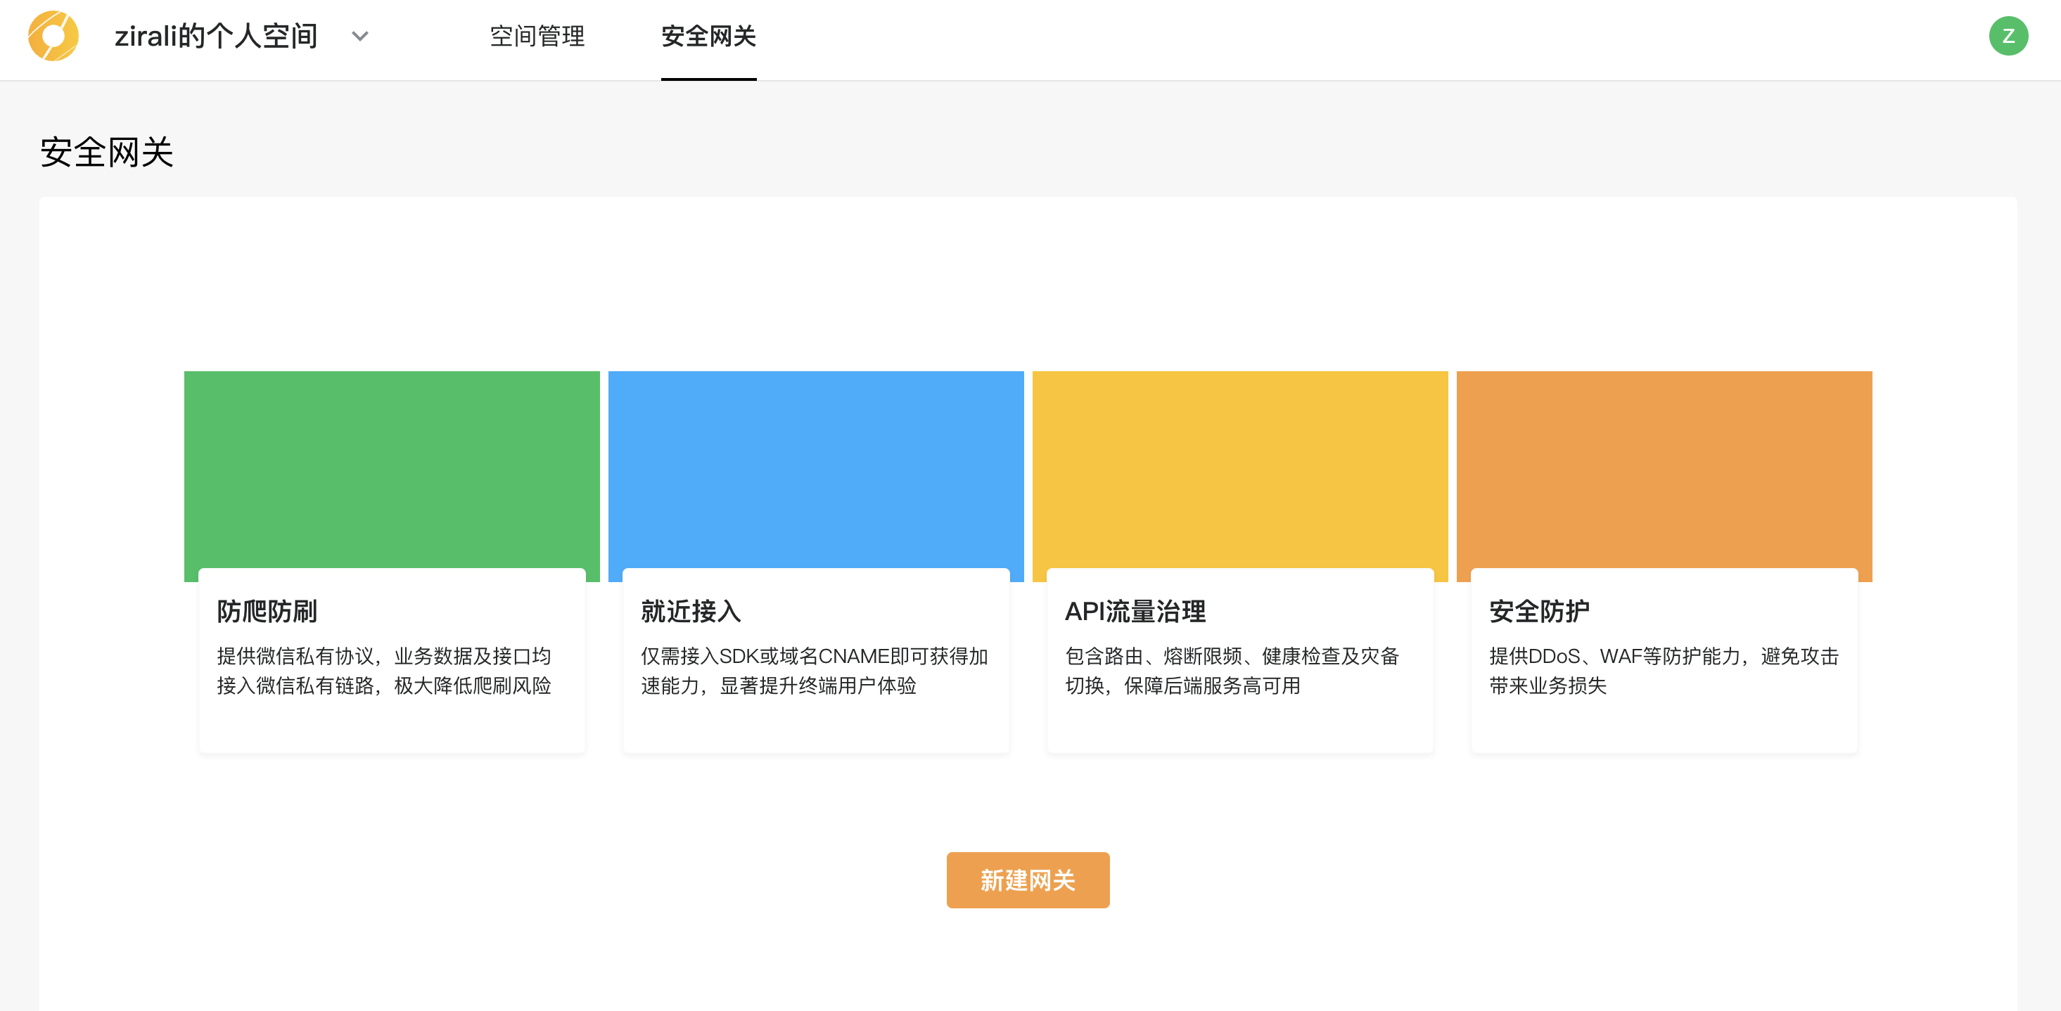2061x1011 pixels.
Task: Select the 安全网关 tab
Action: coord(708,36)
